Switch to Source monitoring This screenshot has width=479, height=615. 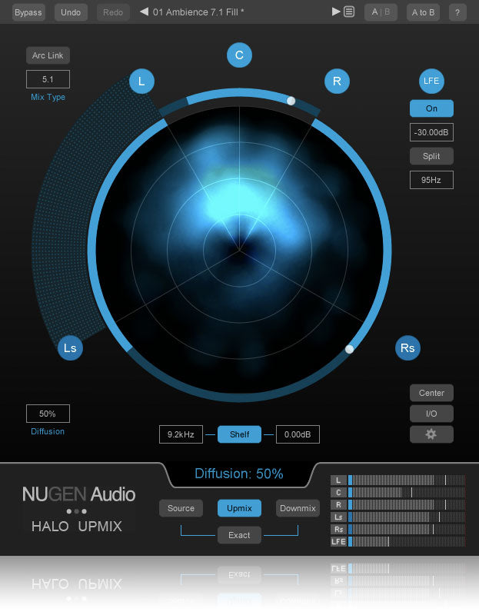point(181,508)
